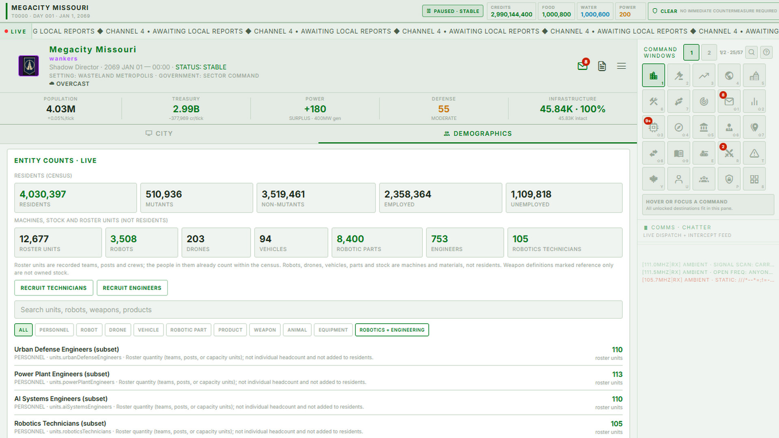Open the handshake command window
This screenshot has width=779, height=438.
[x=678, y=101]
